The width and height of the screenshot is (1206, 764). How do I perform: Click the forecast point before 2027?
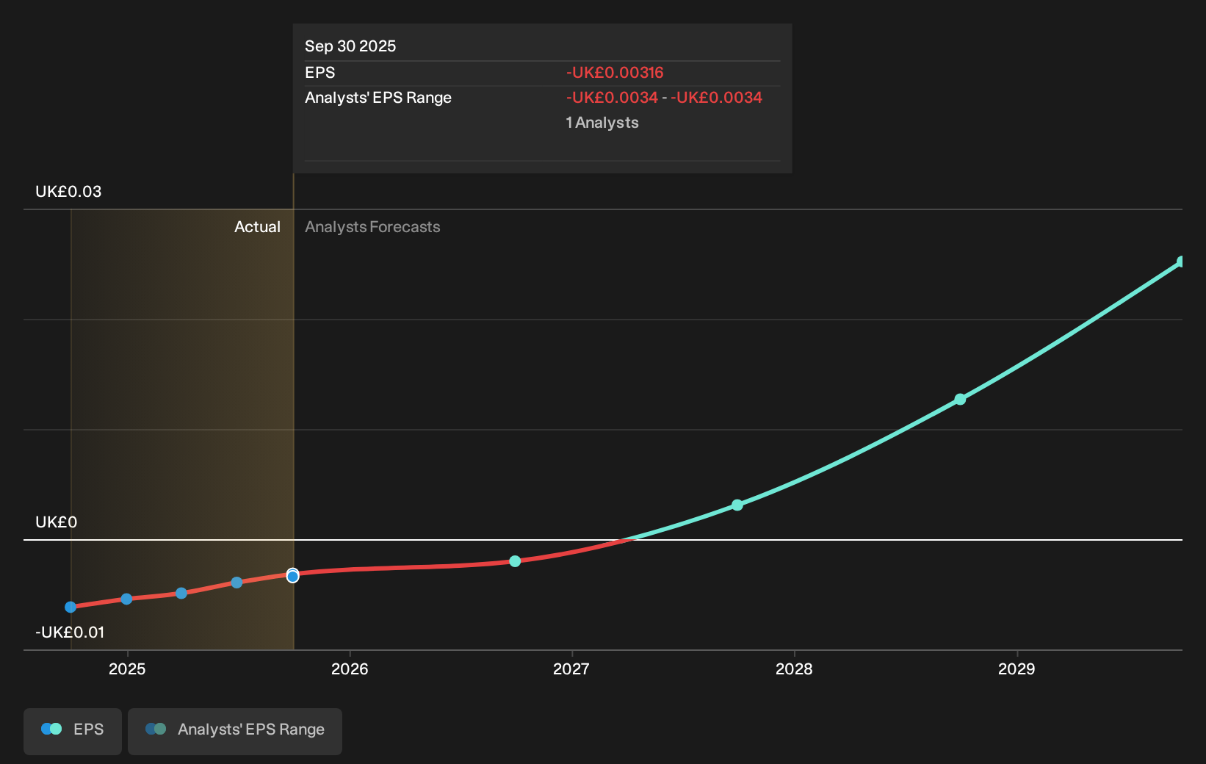tap(515, 561)
